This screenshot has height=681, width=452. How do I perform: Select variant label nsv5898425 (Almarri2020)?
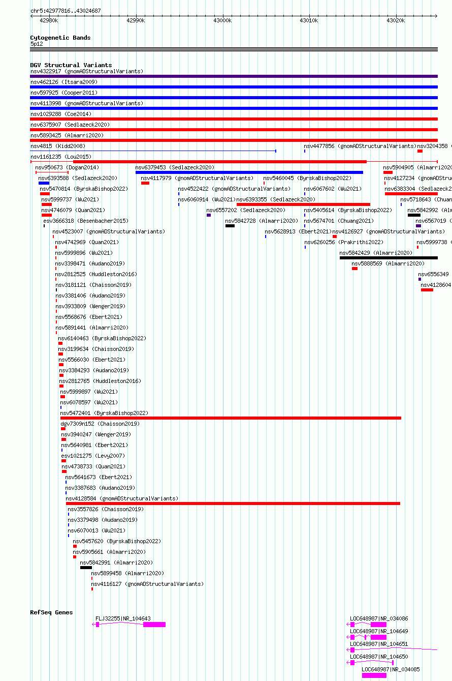(x=67, y=135)
